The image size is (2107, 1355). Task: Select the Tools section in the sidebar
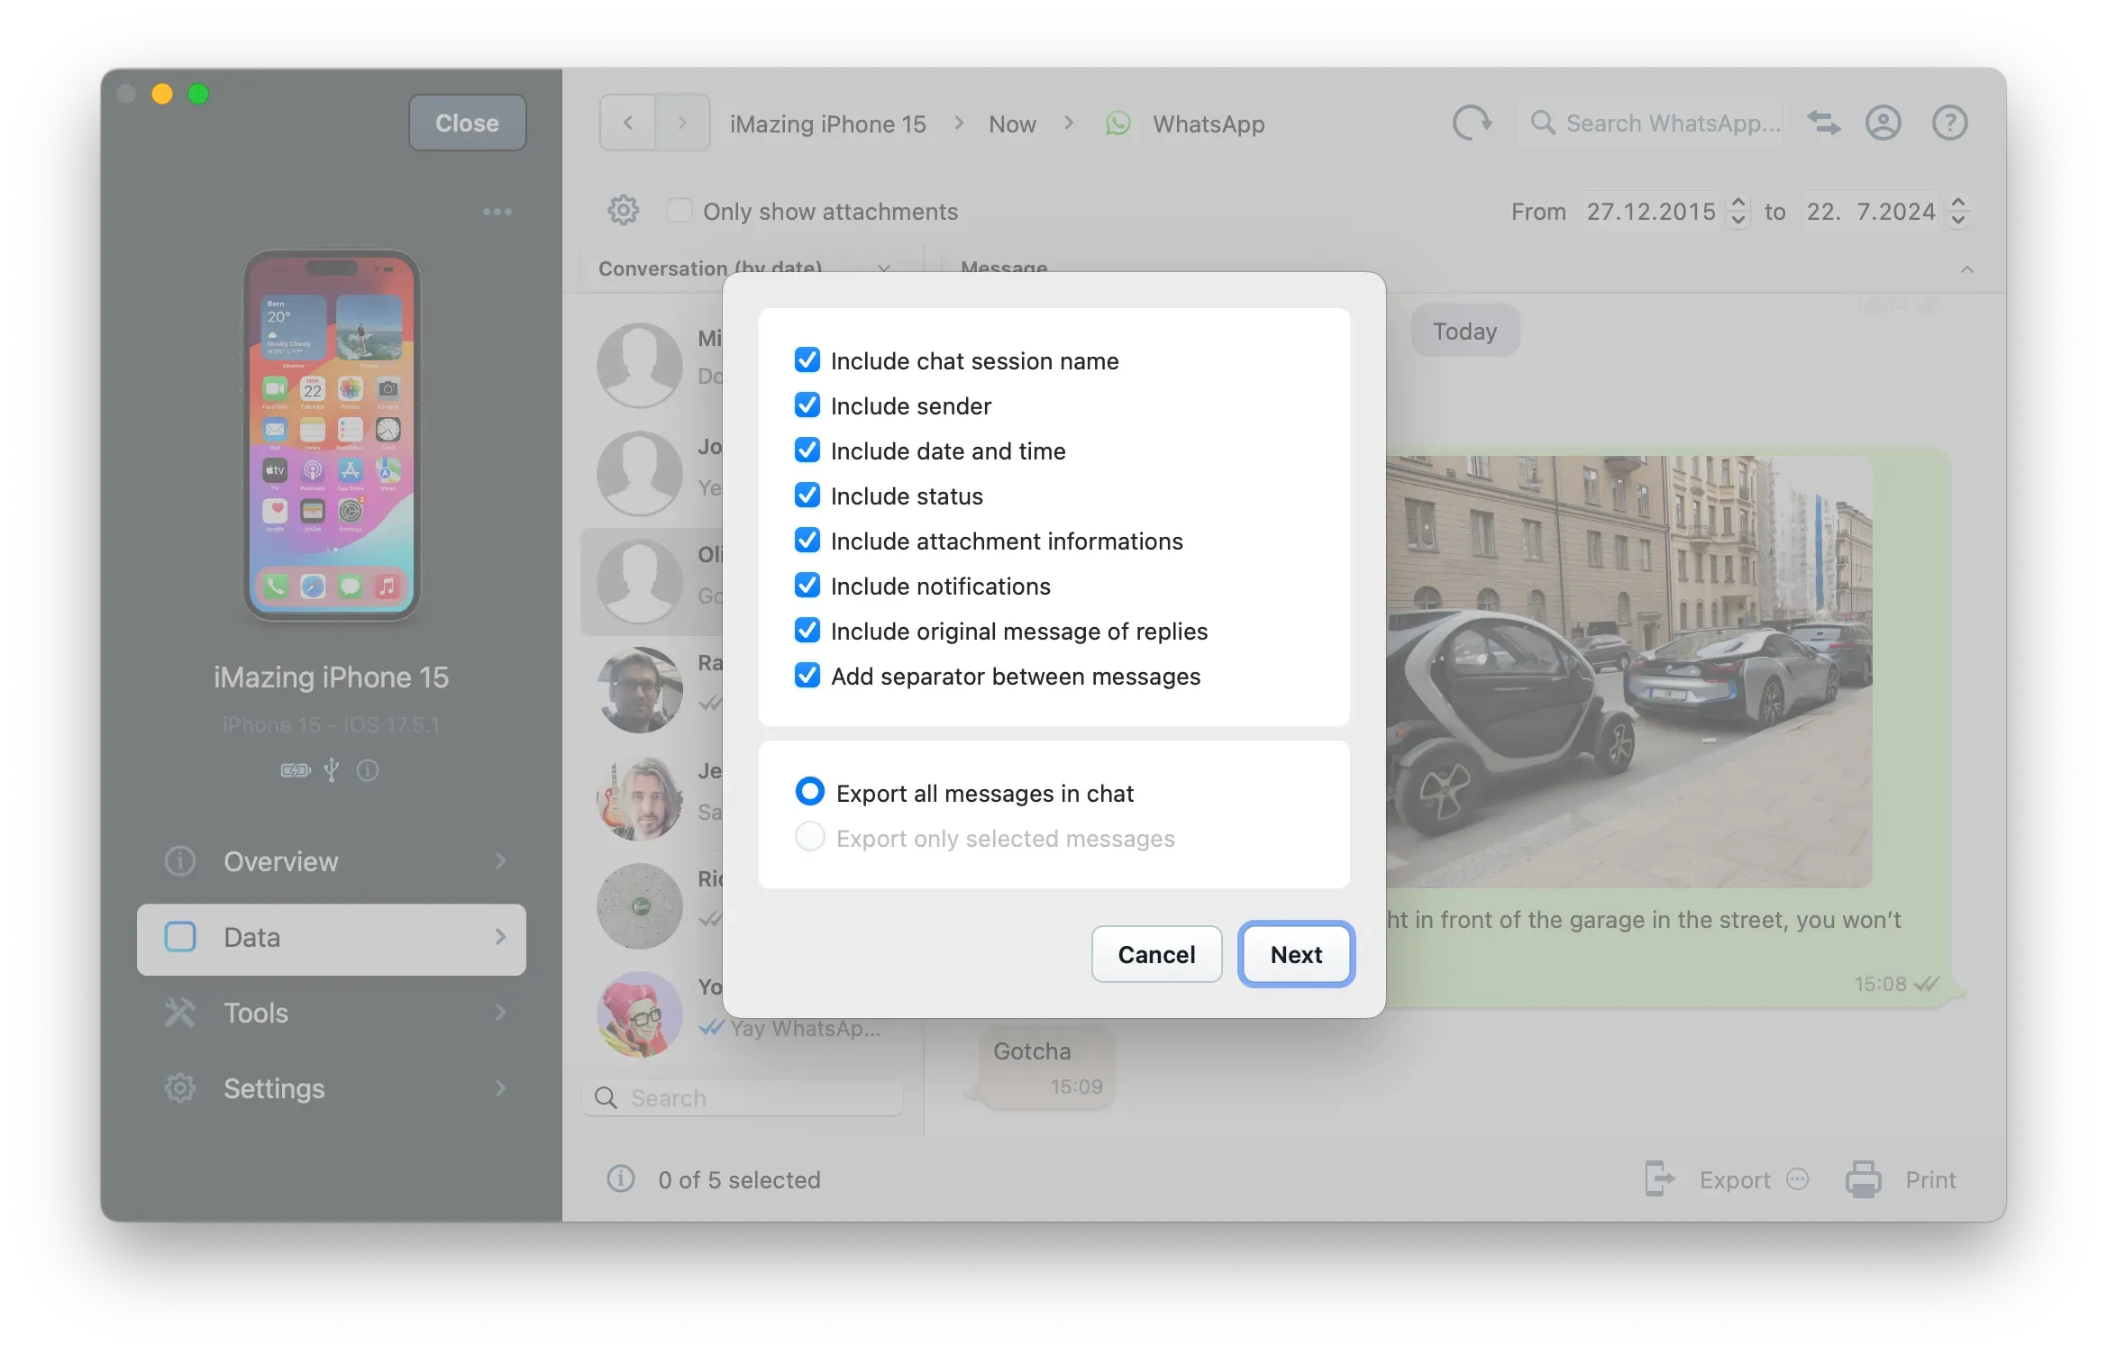pos(257,1013)
